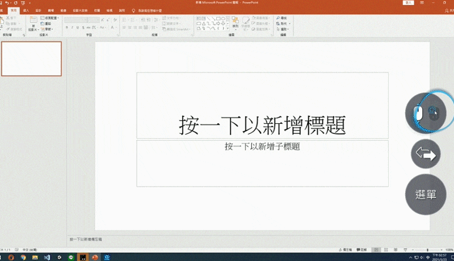Expand the shapes gallery more arrow
This screenshot has width=454, height=261.
(x=228, y=28)
